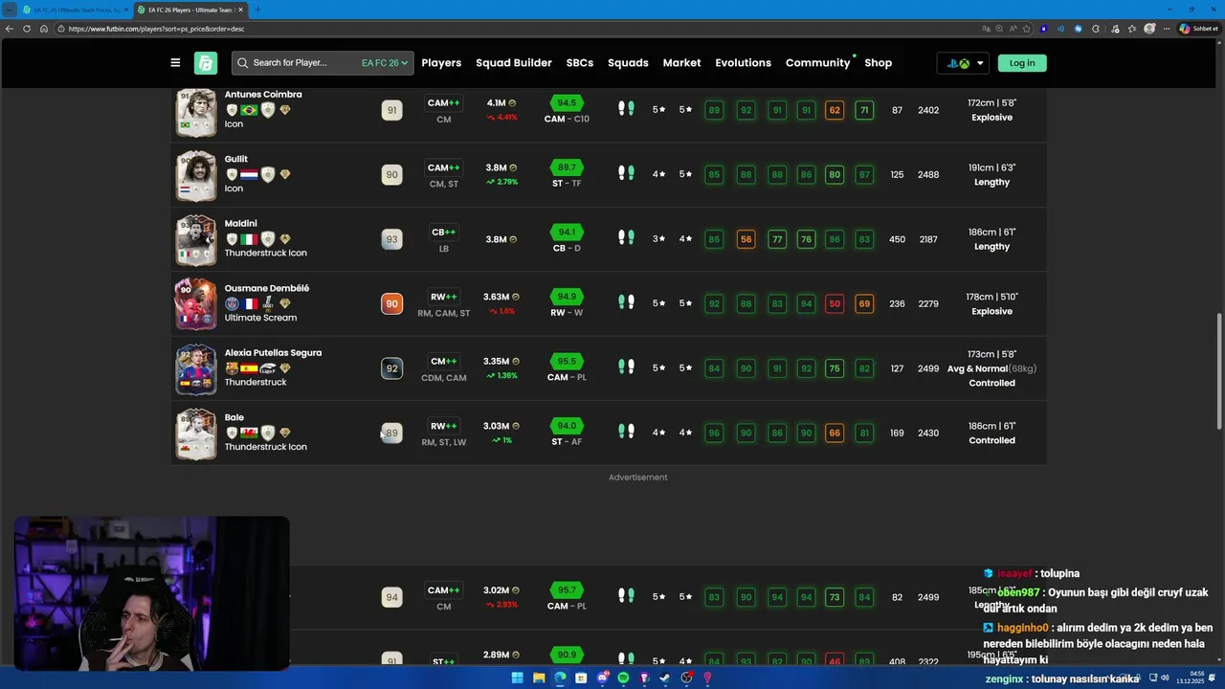The width and height of the screenshot is (1225, 689).
Task: Open the Windows Start menu
Action: tap(517, 678)
